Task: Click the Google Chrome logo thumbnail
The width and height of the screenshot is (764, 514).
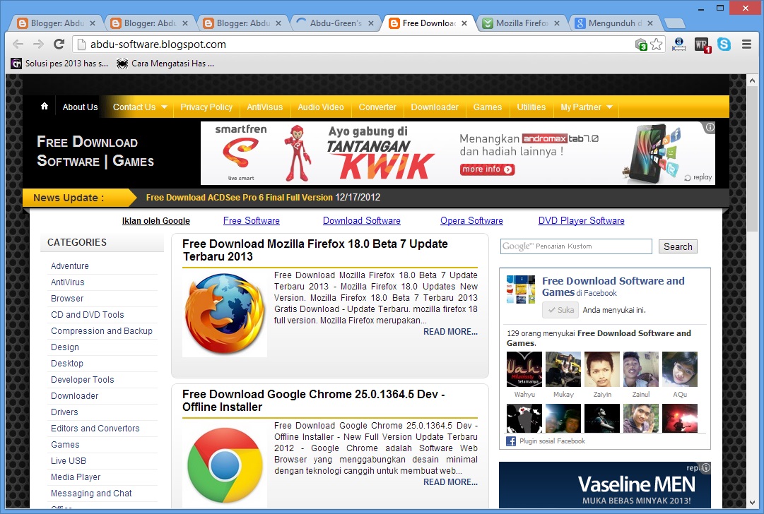Action: click(225, 465)
